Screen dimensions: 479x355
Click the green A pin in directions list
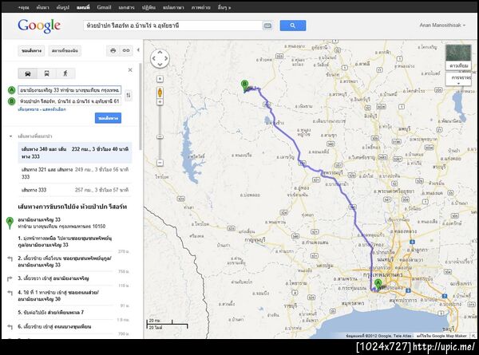(10, 223)
